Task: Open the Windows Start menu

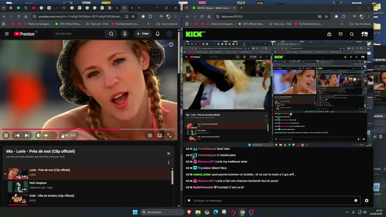Action: coord(135,212)
